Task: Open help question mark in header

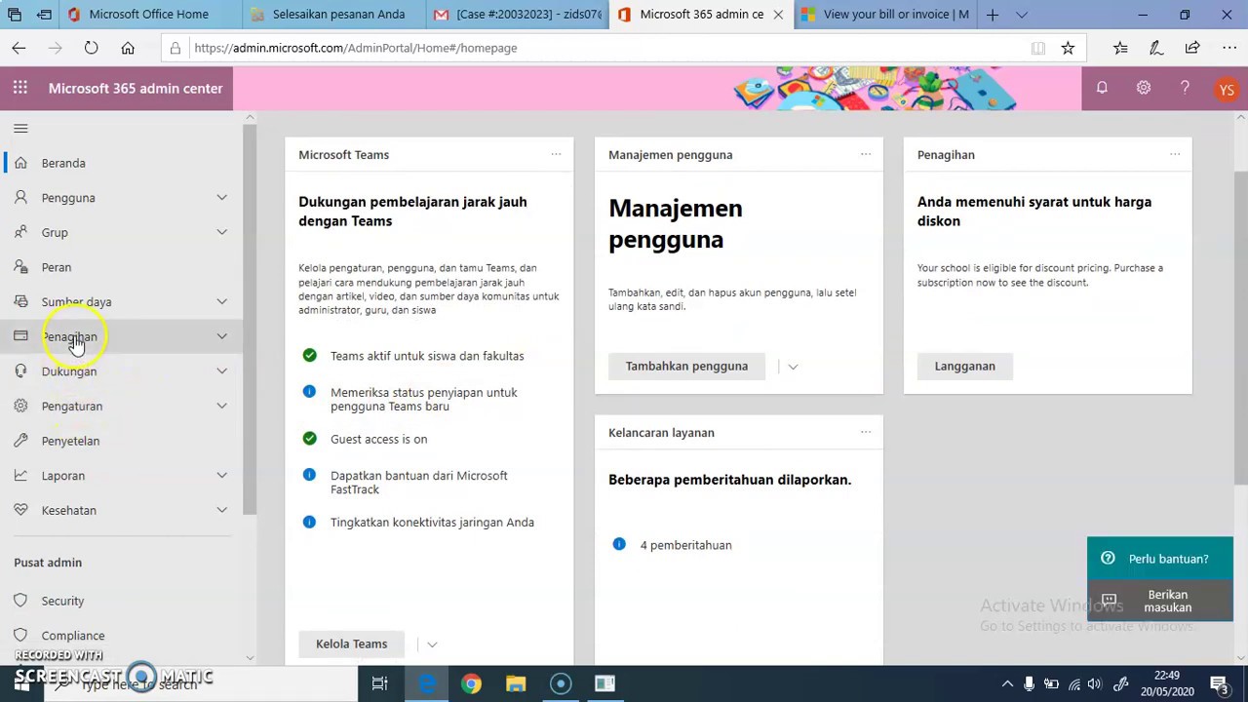Action: [1185, 88]
